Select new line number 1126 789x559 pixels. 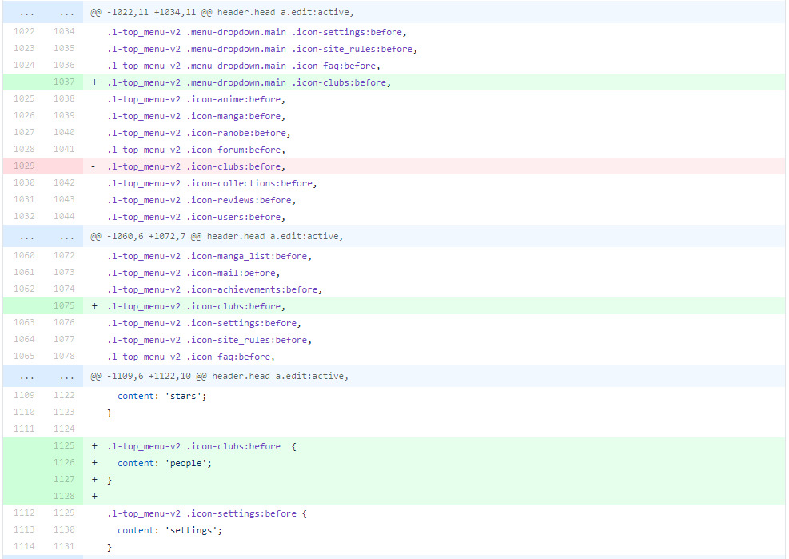click(64, 463)
